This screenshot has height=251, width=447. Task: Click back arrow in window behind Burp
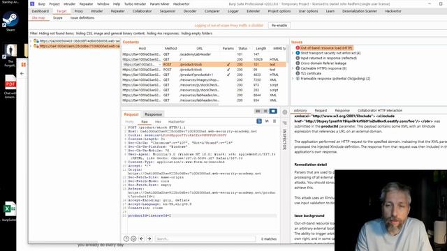click(x=22, y=73)
